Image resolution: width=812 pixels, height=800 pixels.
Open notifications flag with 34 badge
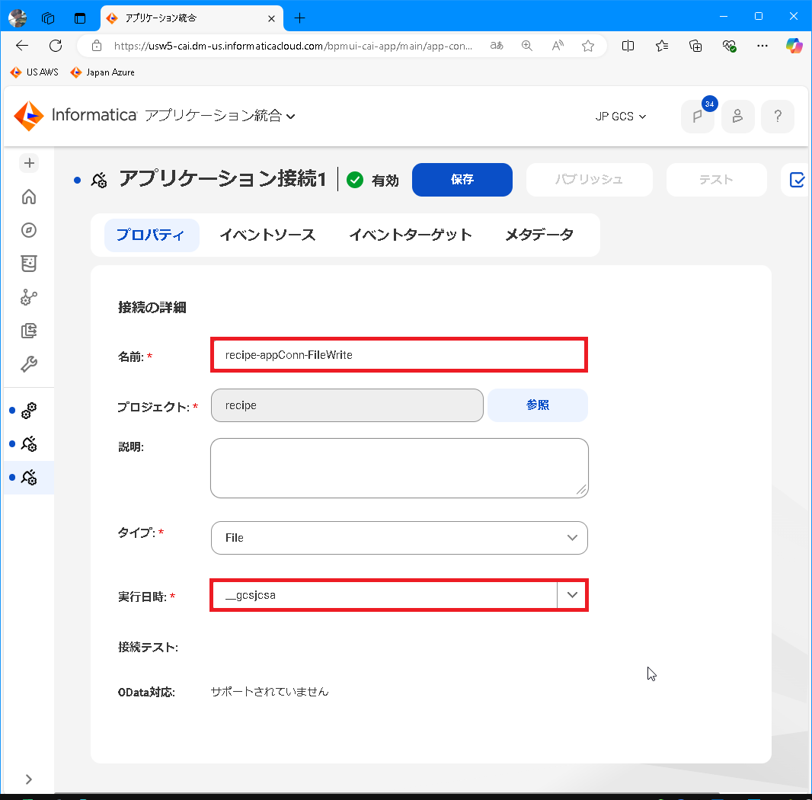tap(698, 116)
